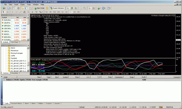Click the EA smiley face on chart
Screen dimensions: 182x109
tap(174, 15)
